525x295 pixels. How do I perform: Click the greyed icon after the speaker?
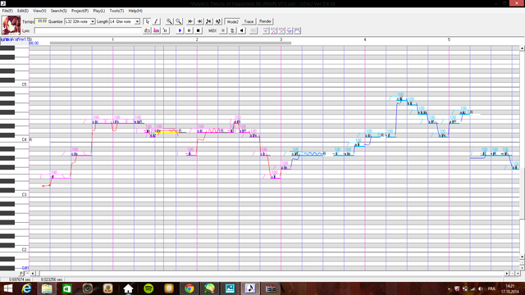tap(253, 31)
